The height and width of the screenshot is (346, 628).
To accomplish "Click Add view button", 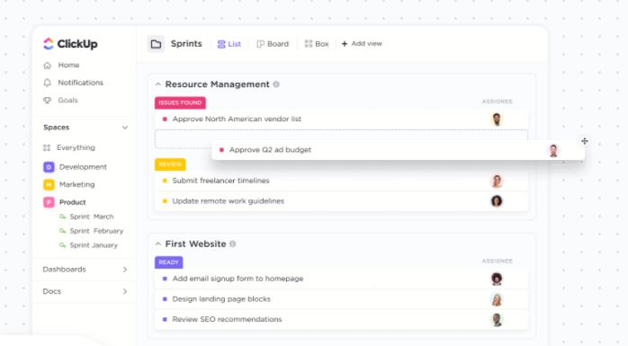I will coord(362,44).
